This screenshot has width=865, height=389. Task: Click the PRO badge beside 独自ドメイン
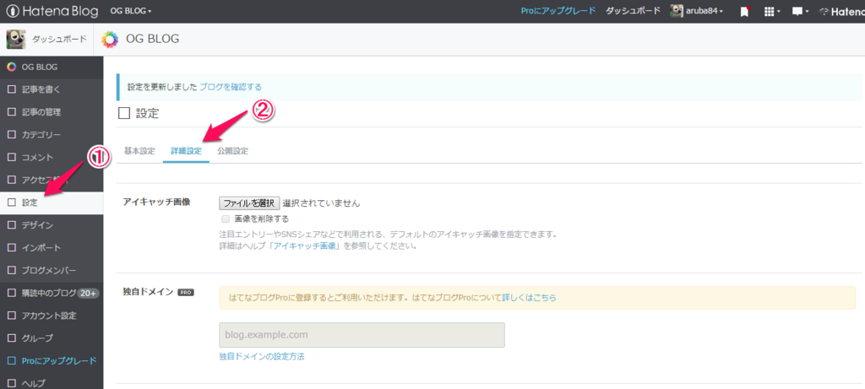tap(186, 293)
